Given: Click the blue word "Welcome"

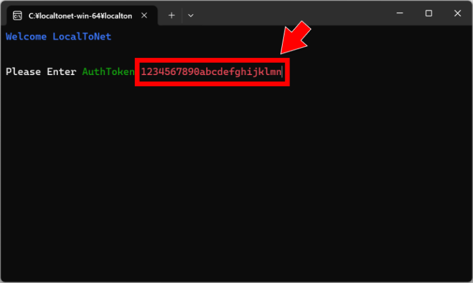Looking at the screenshot, I should coord(26,37).
